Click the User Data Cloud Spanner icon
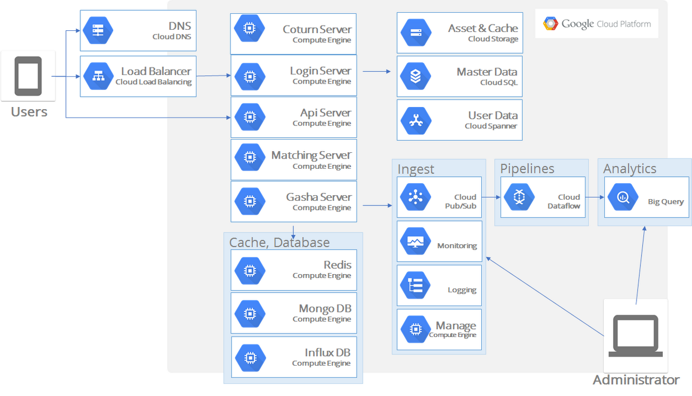The height and width of the screenshot is (396, 692). [x=416, y=120]
